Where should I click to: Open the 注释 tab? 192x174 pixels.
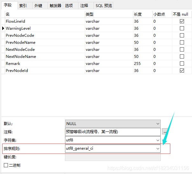[x=86, y=6]
